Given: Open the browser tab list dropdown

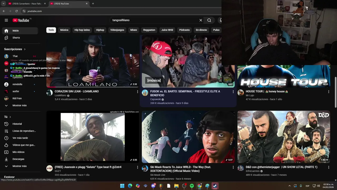Looking at the screenshot, I should (x=3, y=4).
